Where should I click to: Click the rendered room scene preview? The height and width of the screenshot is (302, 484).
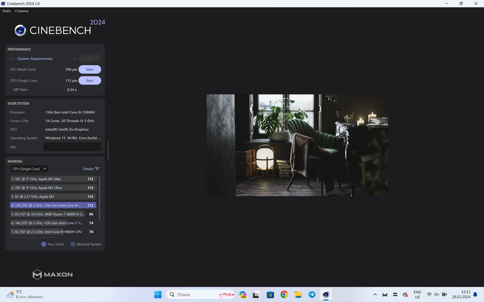pos(297,145)
